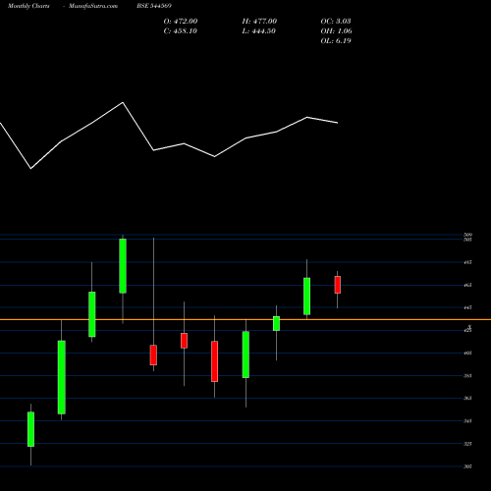
Task: Click the 'Monthly Charts' title text
Action: [x=28, y=6]
